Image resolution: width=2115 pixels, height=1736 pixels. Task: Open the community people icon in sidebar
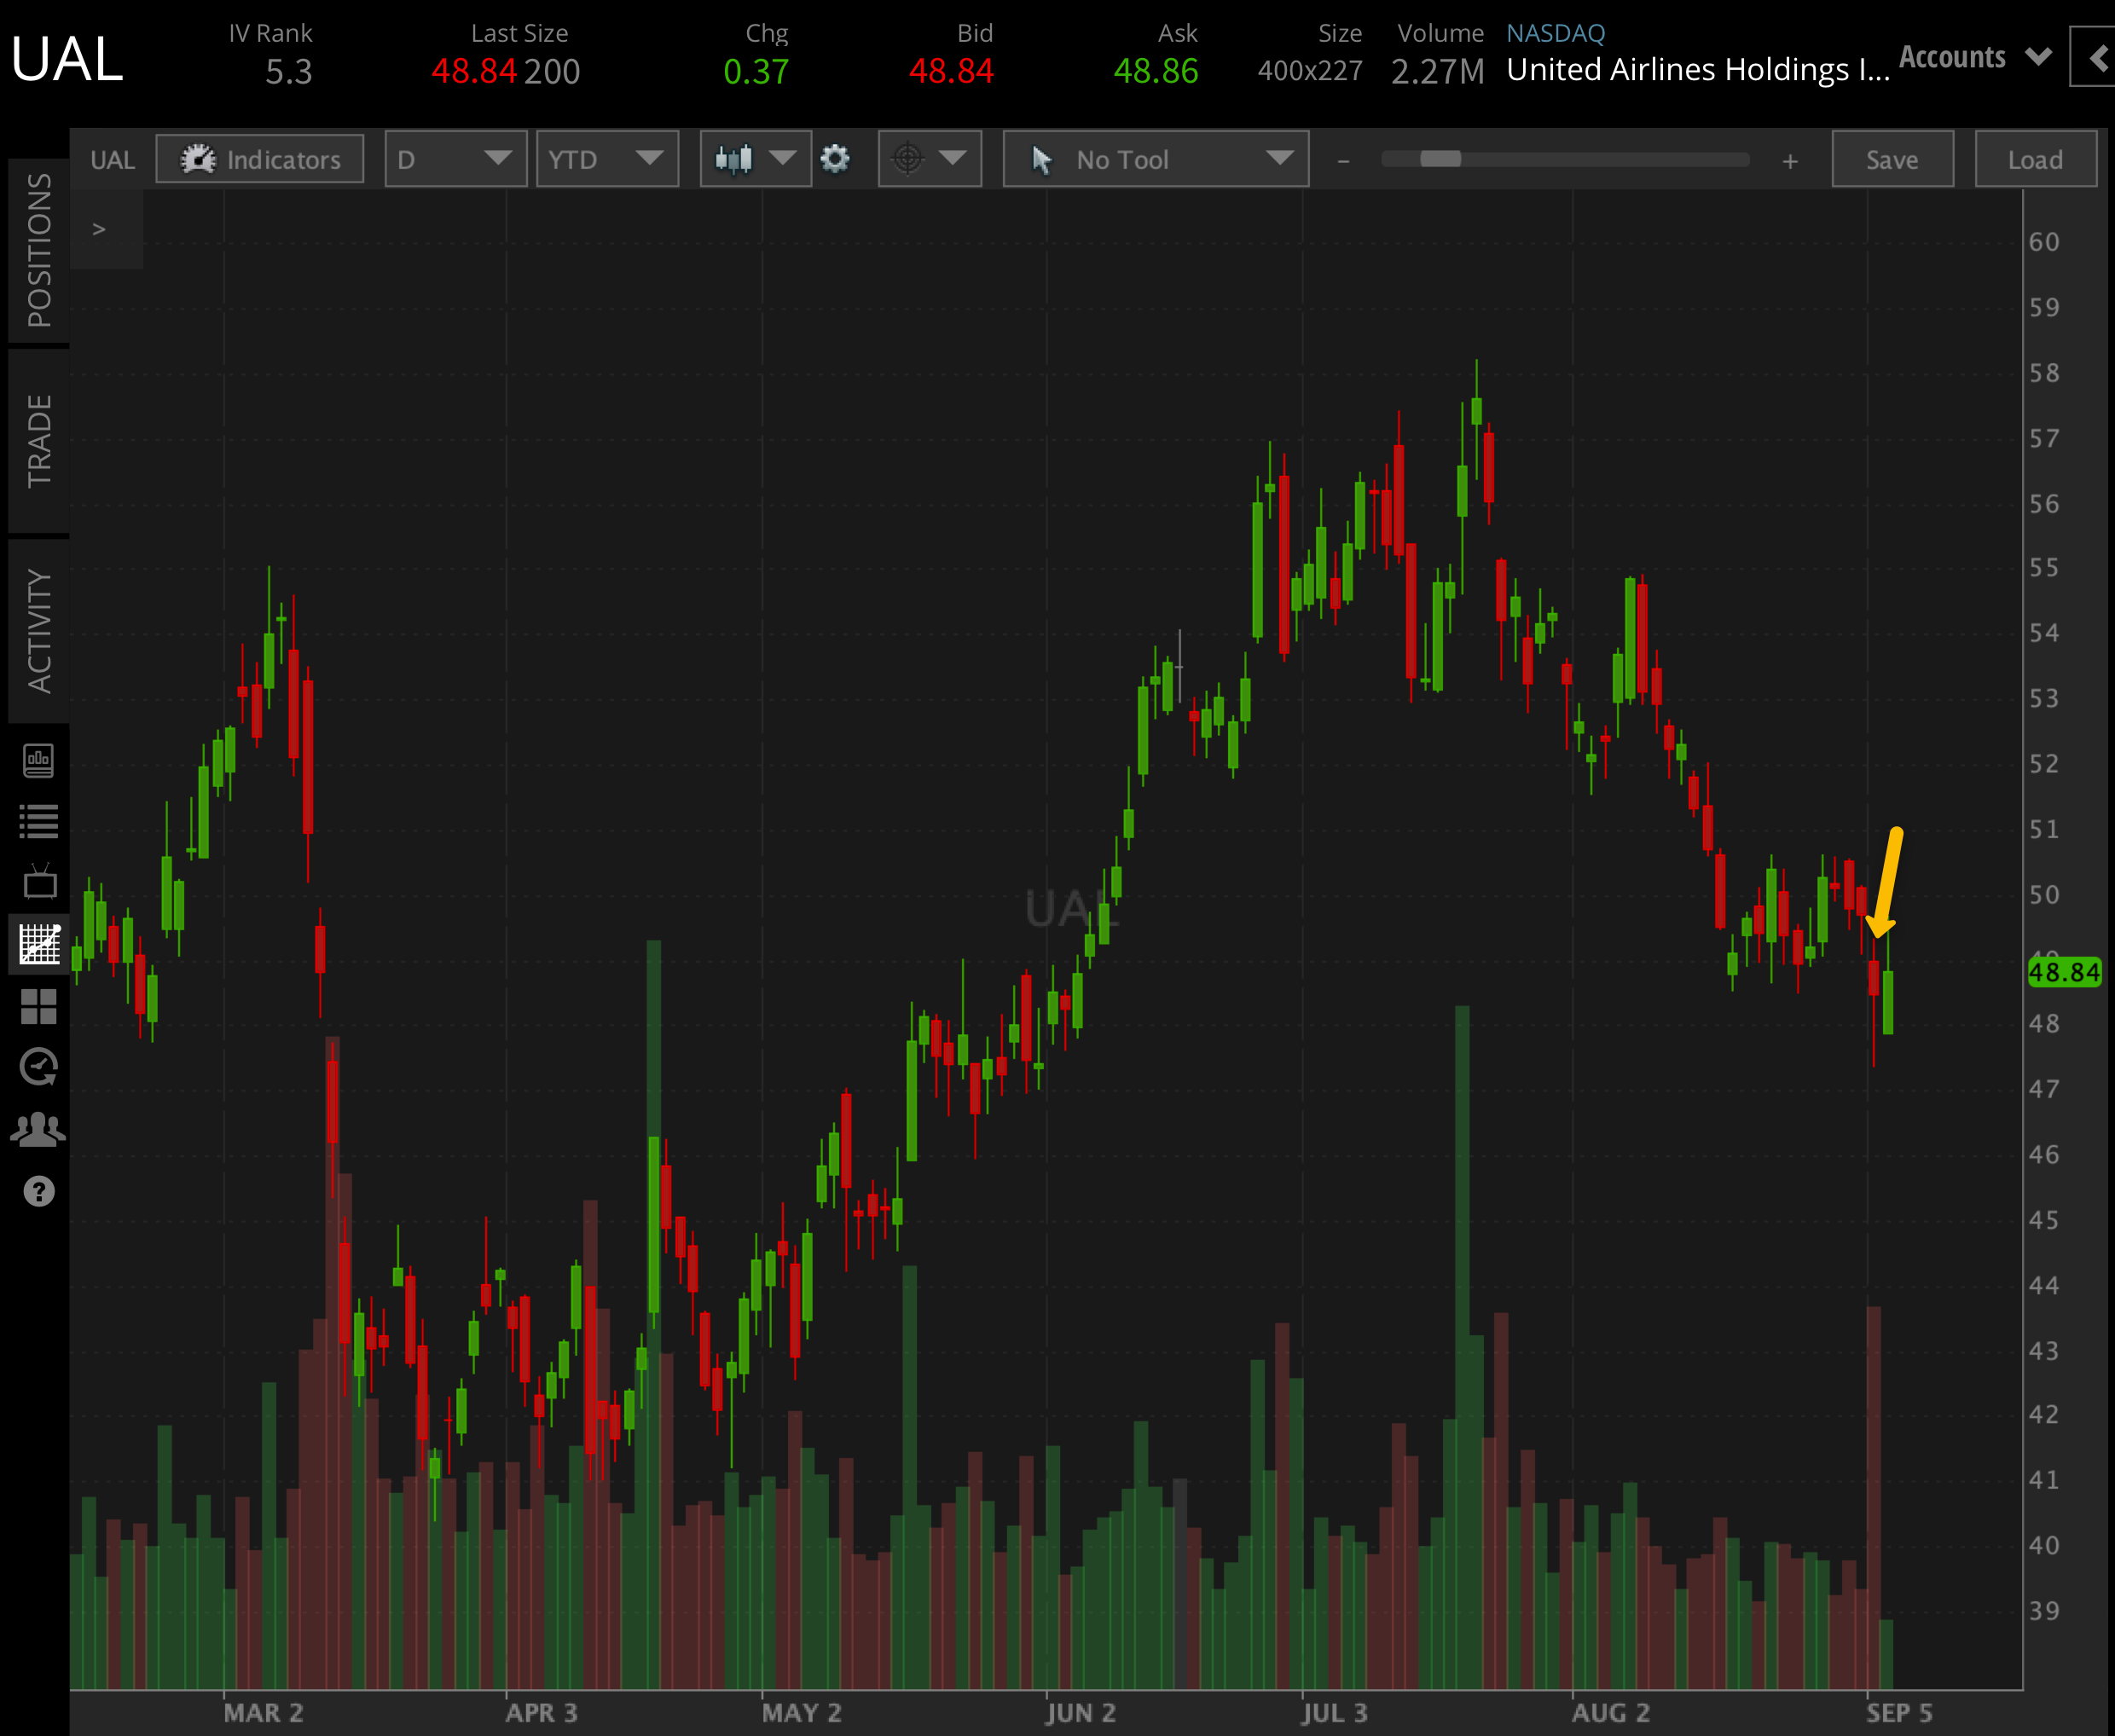point(40,1128)
